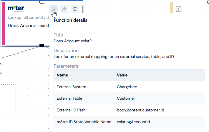The height and width of the screenshot is (132, 209).
Task: Click the bottom black connector handle
Action: (x=42, y=45)
